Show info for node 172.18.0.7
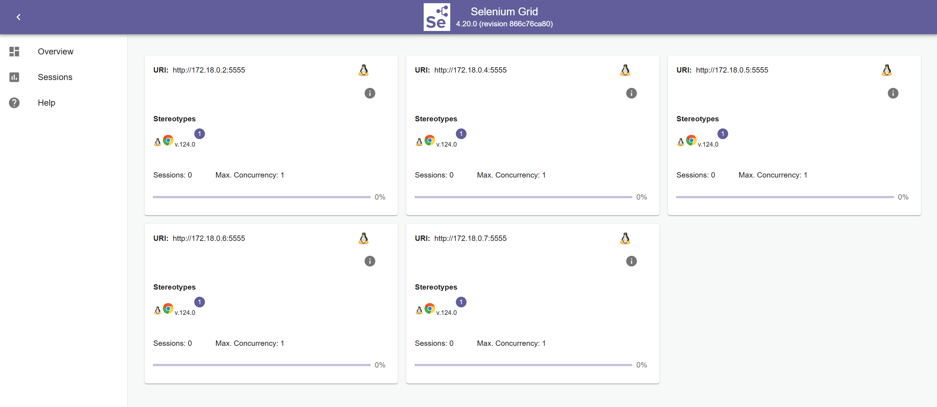The width and height of the screenshot is (937, 407). click(631, 261)
